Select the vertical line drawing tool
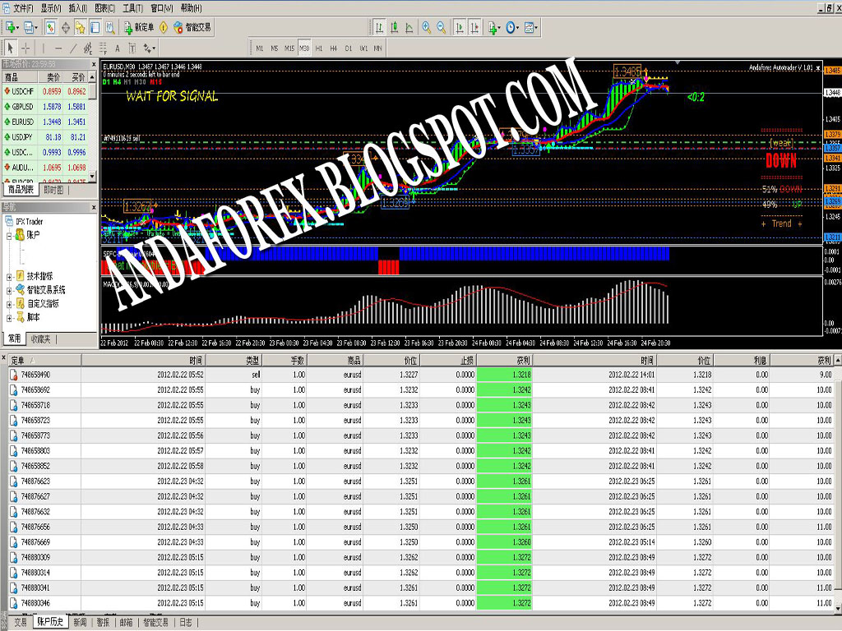Image resolution: width=842 pixels, height=631 pixels. pyautogui.click(x=43, y=48)
